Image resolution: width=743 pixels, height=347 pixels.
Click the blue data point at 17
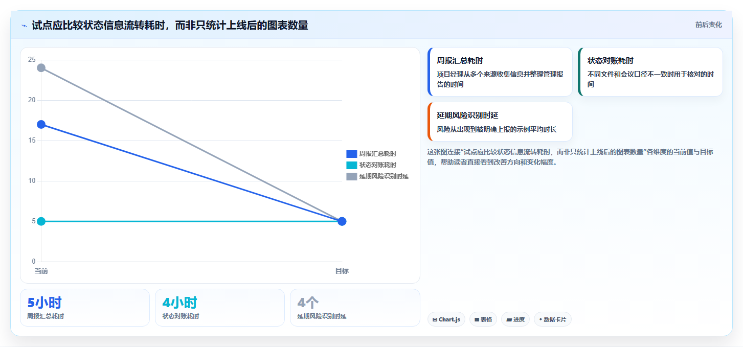pos(41,124)
